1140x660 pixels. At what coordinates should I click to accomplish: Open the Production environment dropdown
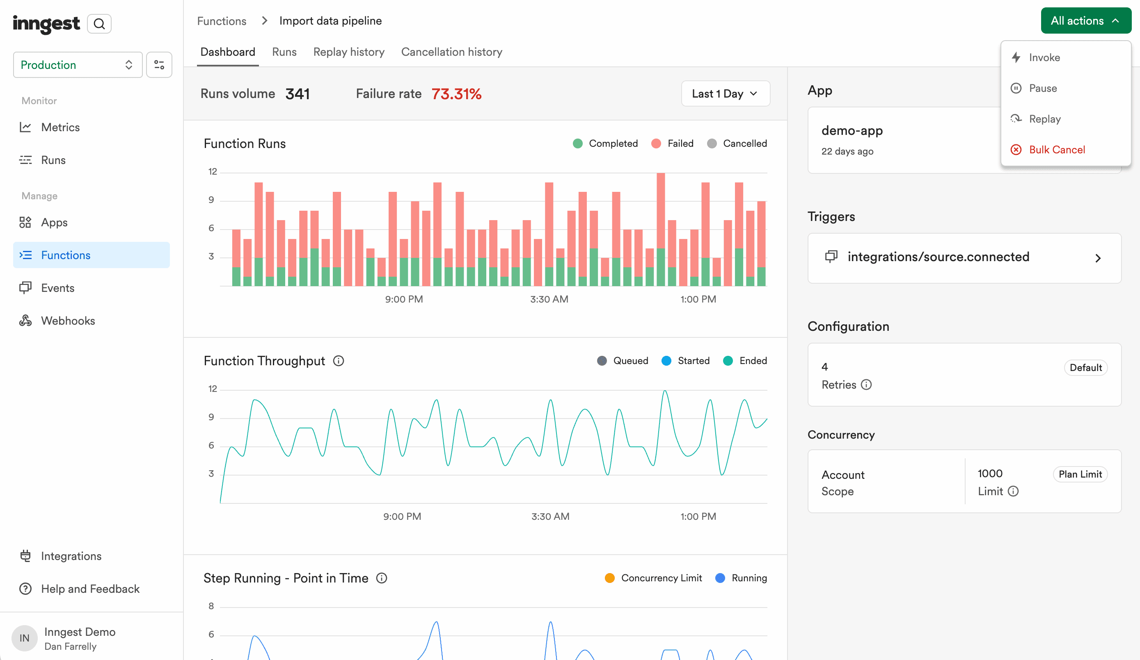click(78, 65)
